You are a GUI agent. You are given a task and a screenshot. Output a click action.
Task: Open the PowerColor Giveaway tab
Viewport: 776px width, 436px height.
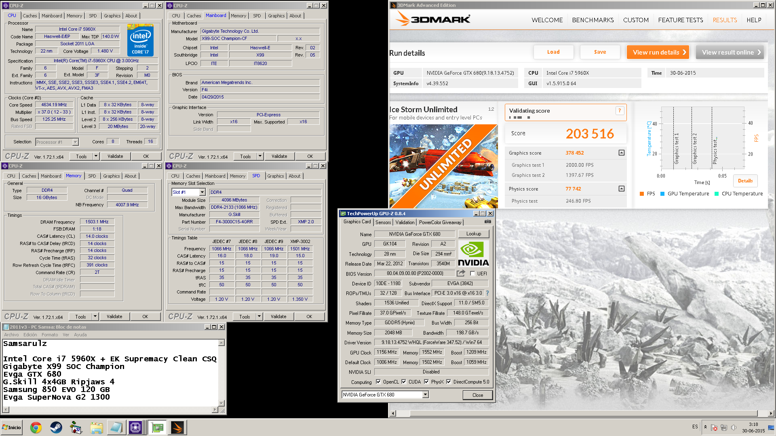point(440,222)
